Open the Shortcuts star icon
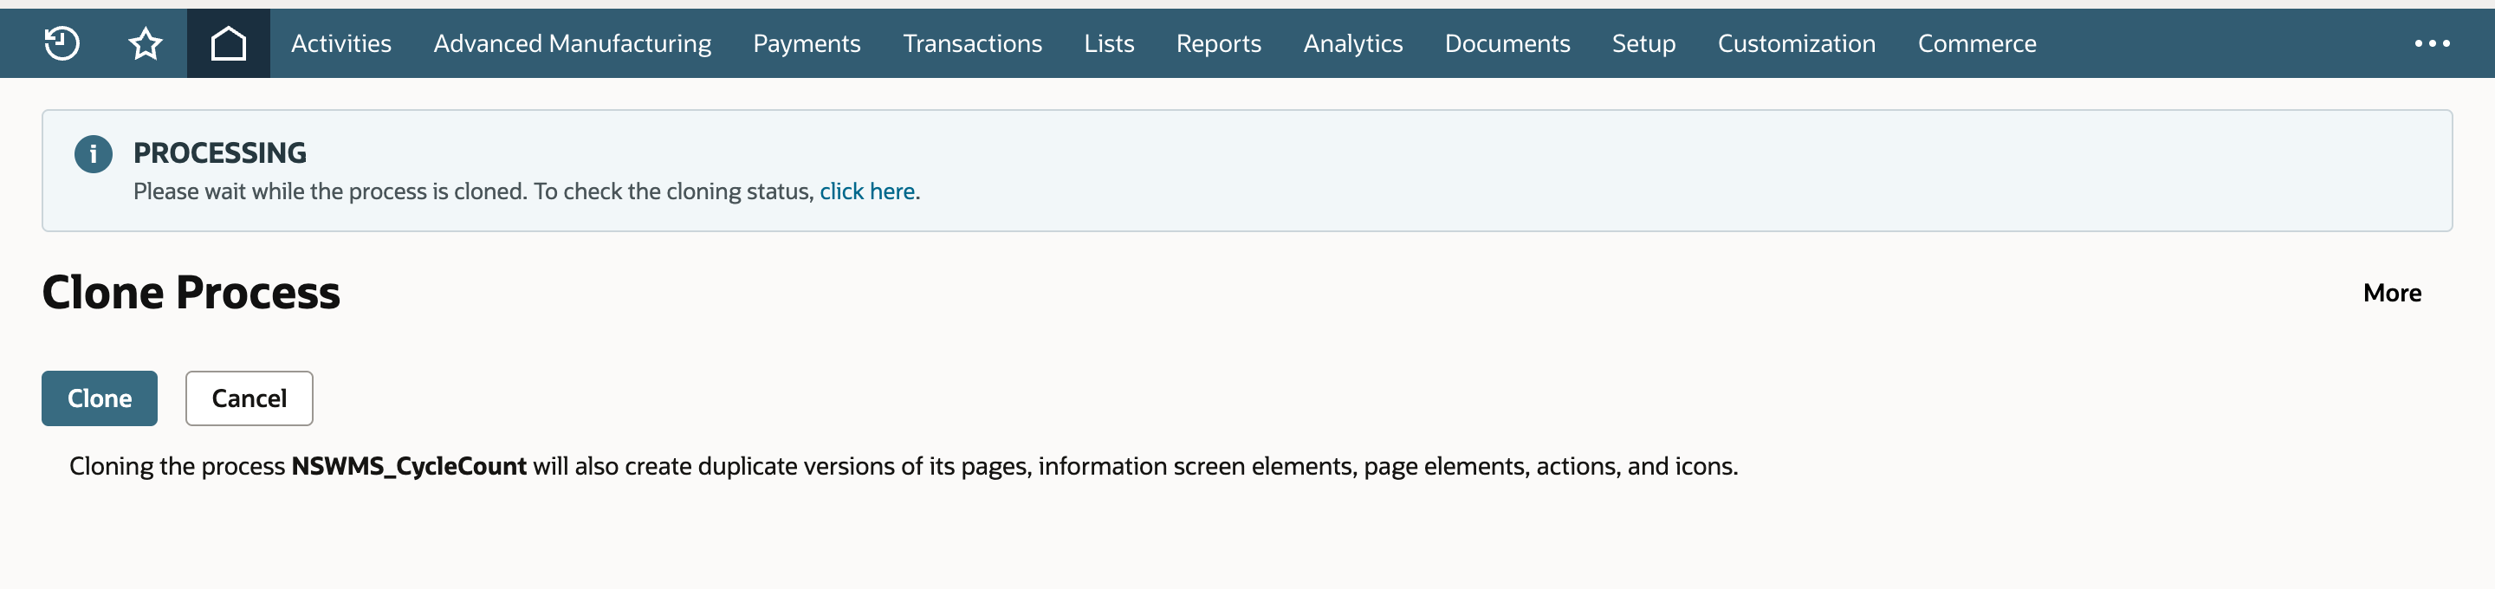 click(x=146, y=43)
